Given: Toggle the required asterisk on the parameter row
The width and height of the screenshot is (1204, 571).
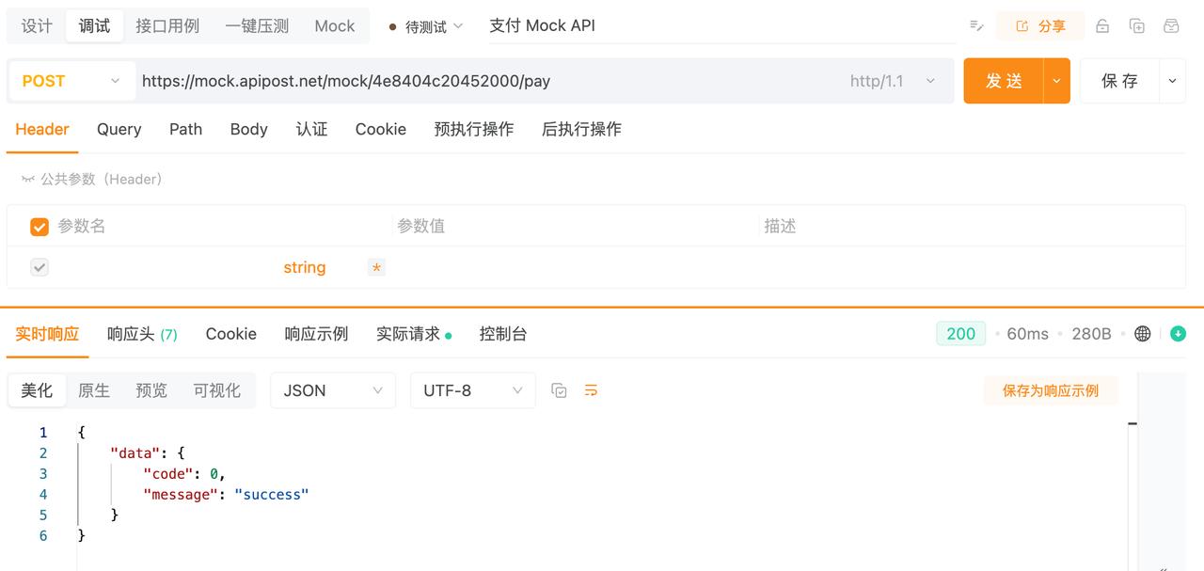Looking at the screenshot, I should [376, 268].
